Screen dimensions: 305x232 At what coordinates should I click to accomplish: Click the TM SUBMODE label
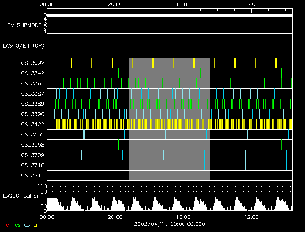click(x=24, y=25)
